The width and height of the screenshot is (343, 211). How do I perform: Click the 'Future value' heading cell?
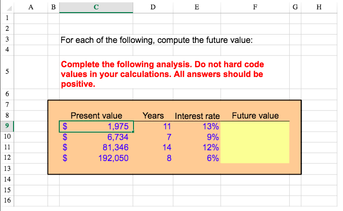click(x=255, y=116)
